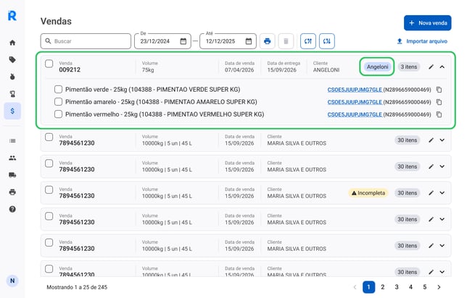
Task: Open the help question mark sidebar icon
Action: click(12, 209)
